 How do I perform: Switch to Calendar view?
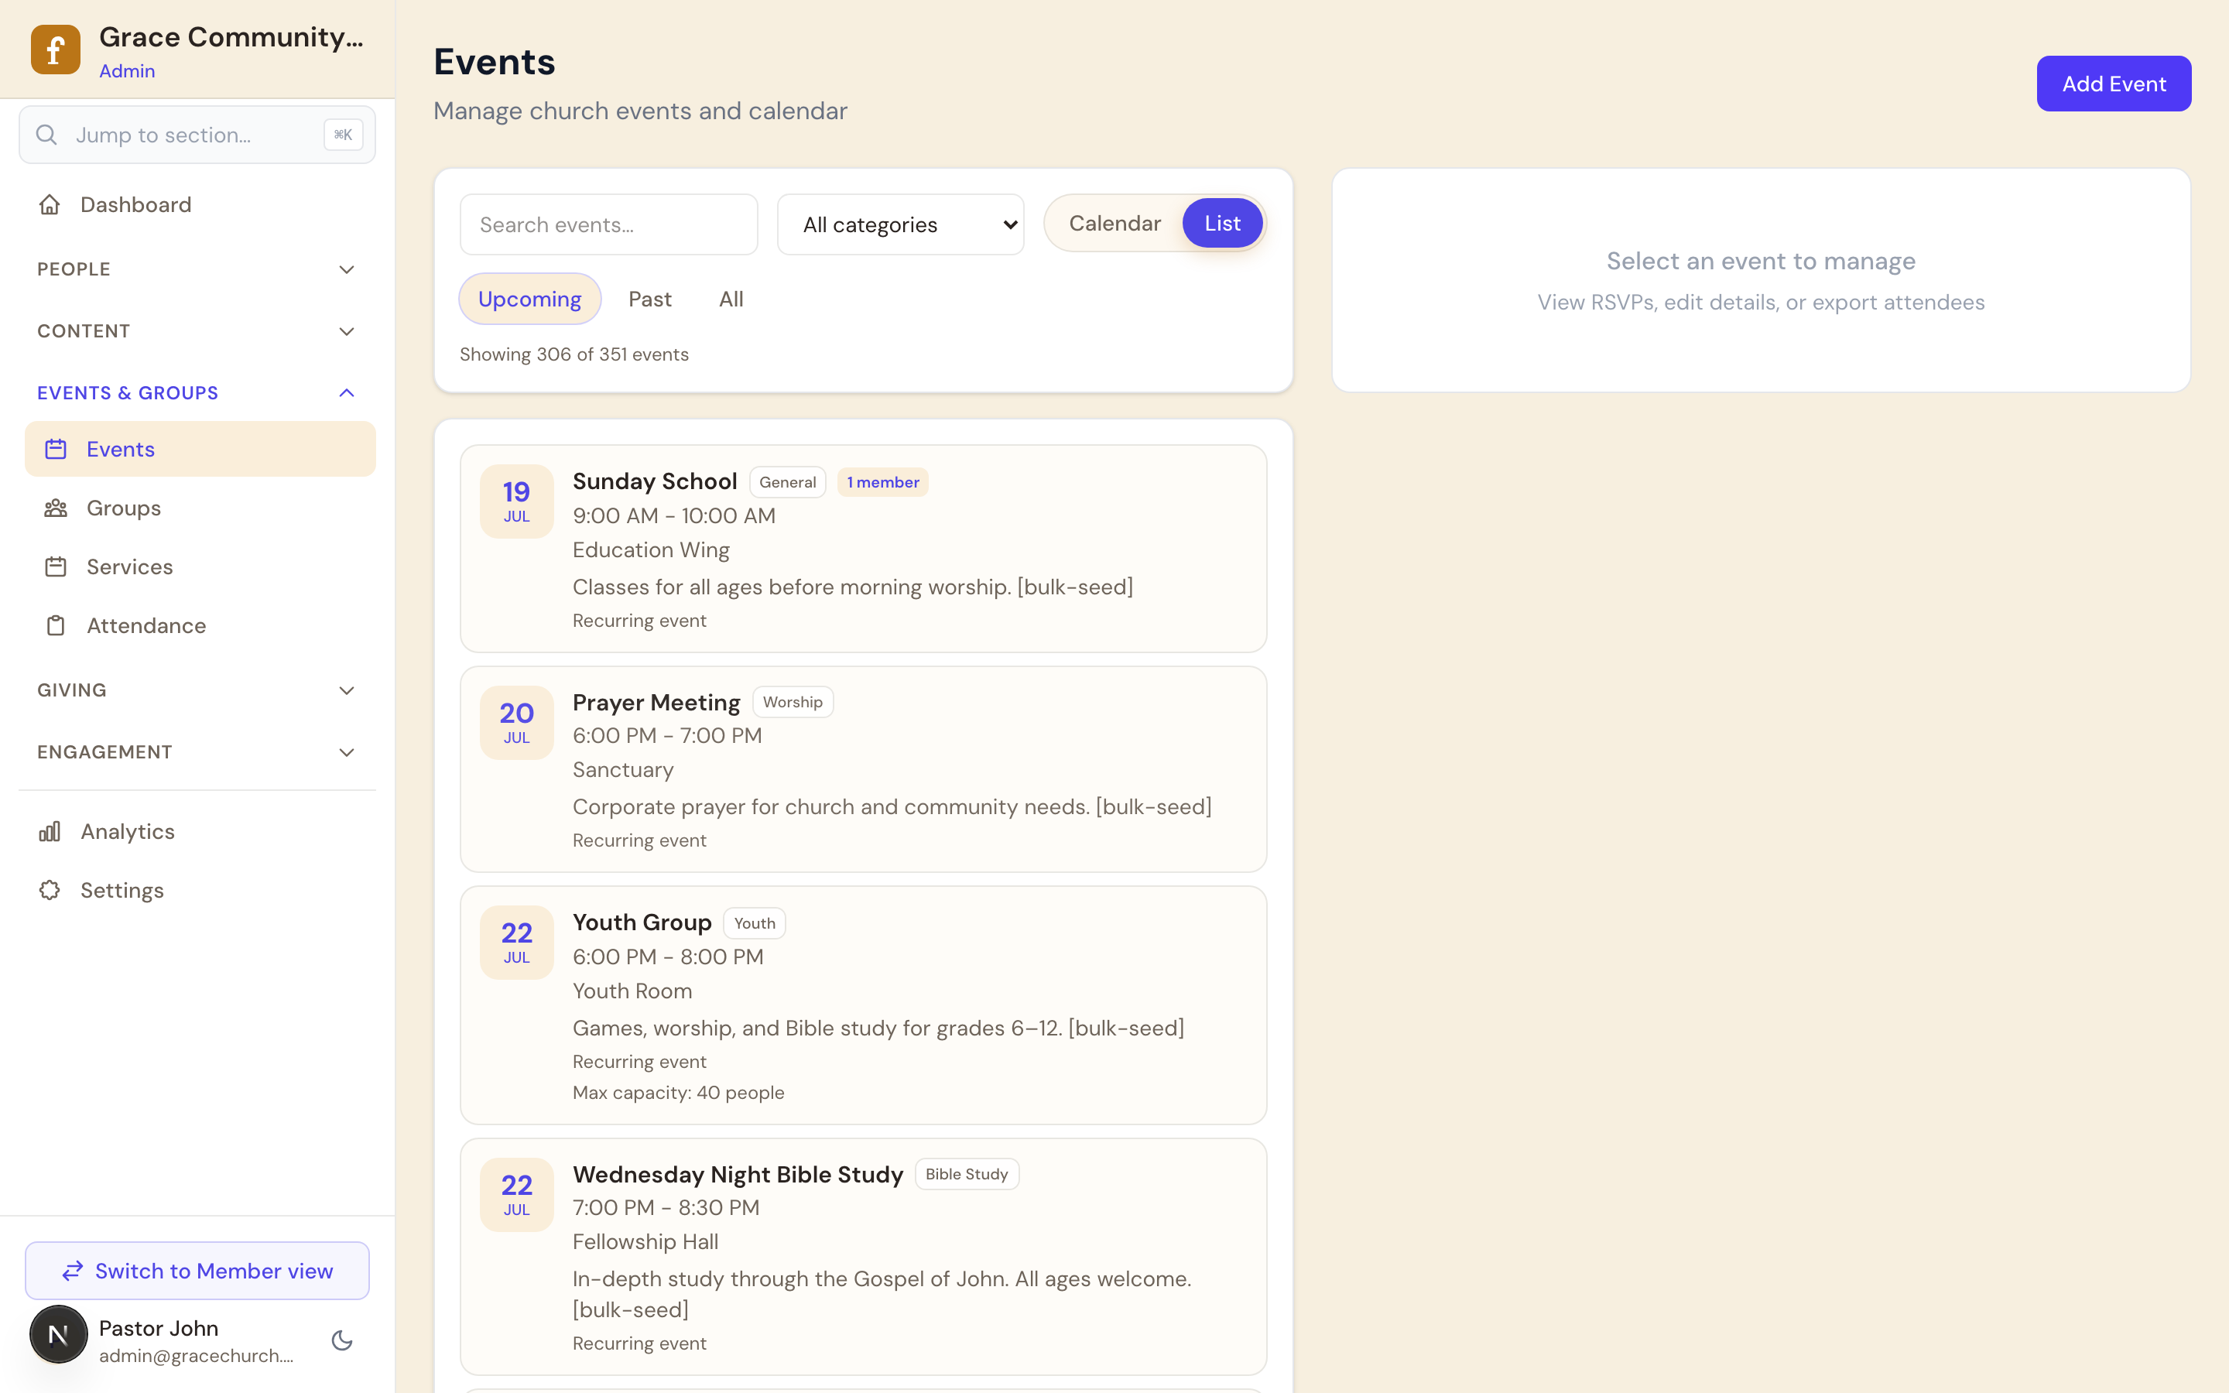(x=1114, y=224)
